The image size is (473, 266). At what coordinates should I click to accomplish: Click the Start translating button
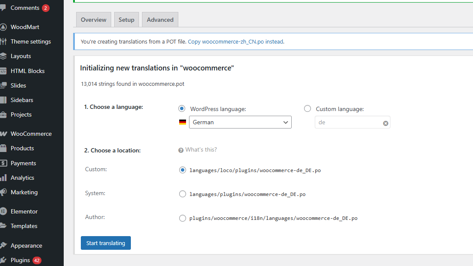pos(106,243)
